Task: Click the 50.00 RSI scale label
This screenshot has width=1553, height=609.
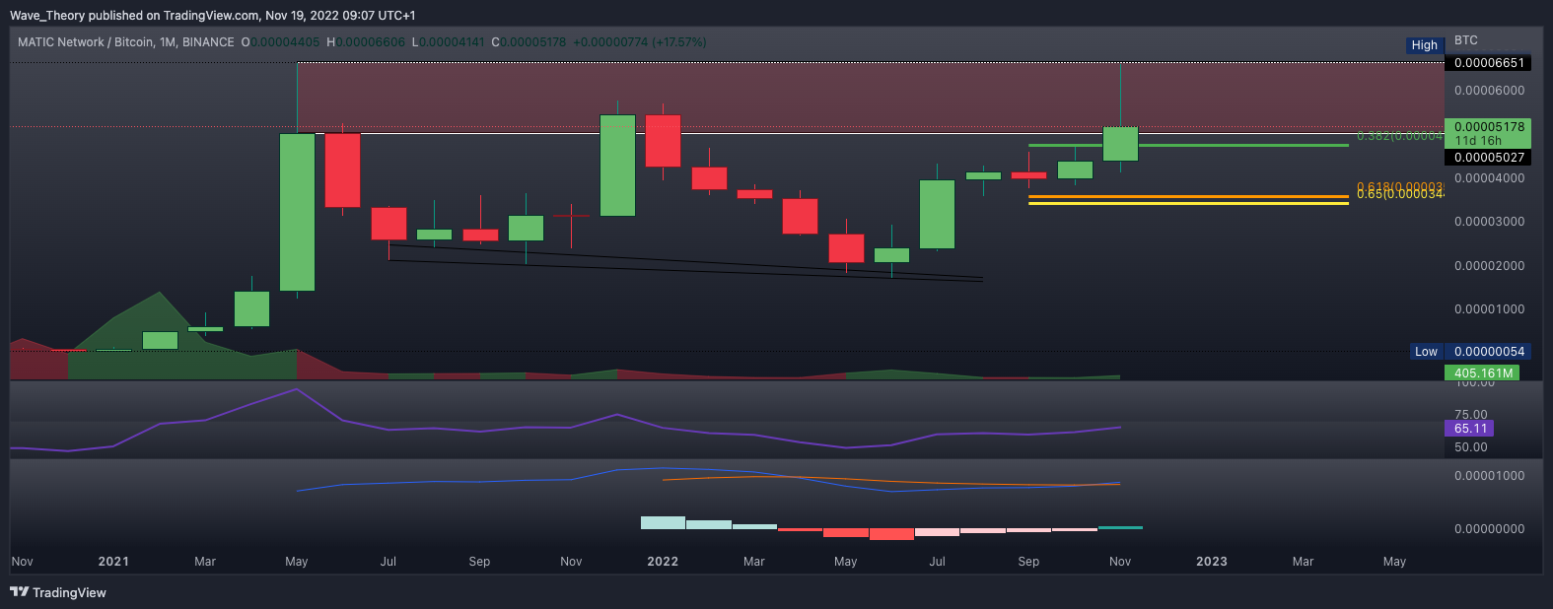Action: tap(1470, 447)
